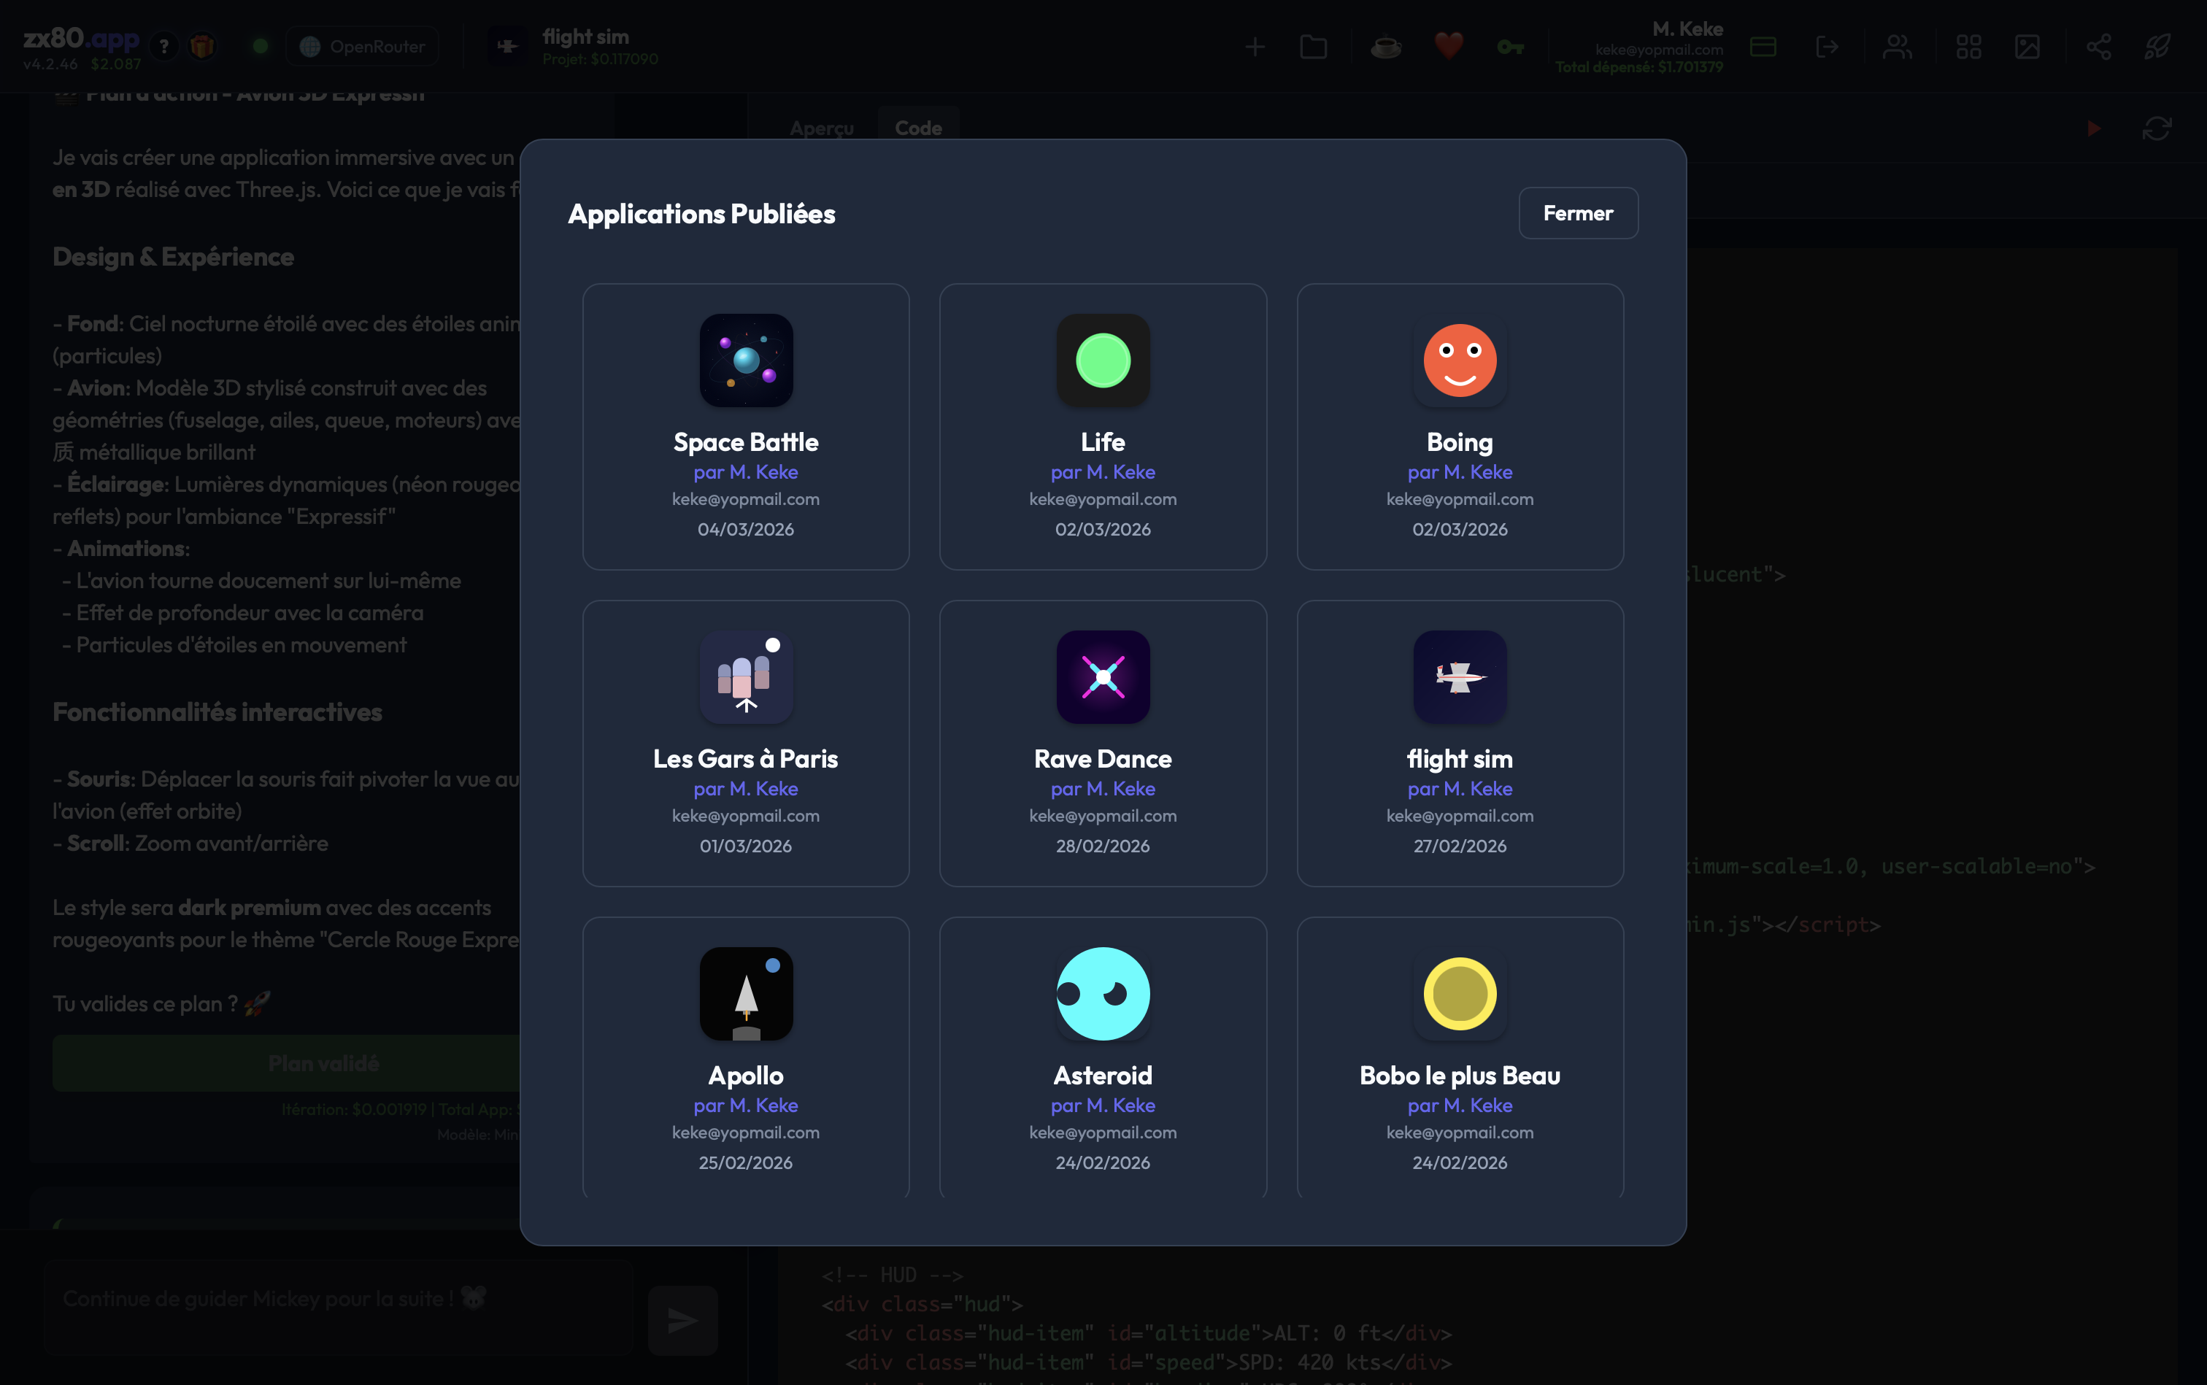Click the email under Bobo le plus Beau
The width and height of the screenshot is (2207, 1385).
pyautogui.click(x=1460, y=1133)
